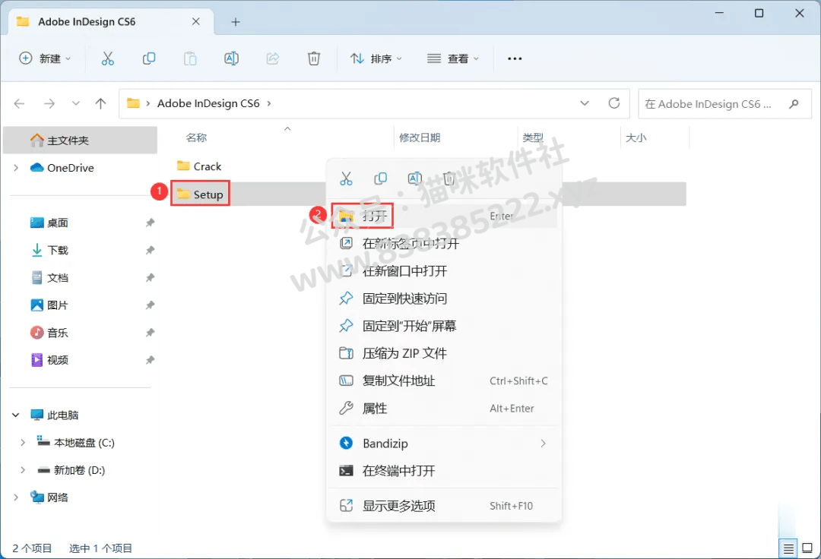Open the 查看 view dropdown
821x559 pixels.
[x=453, y=58]
